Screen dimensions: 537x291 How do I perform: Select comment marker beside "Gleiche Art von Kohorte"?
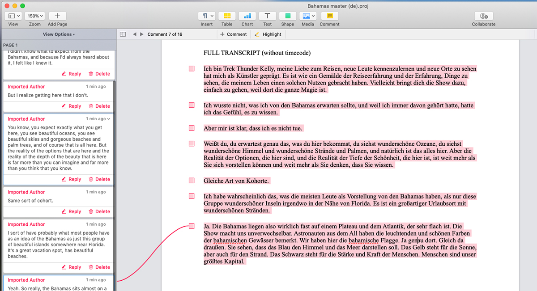coord(192,181)
